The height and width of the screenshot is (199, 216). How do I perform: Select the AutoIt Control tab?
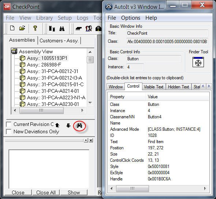pos(133,86)
